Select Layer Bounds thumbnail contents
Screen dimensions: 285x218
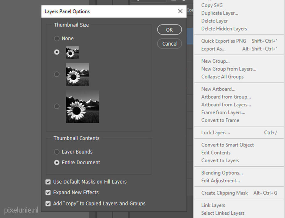[57, 152]
